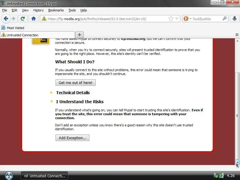Open the View menu
The image size is (240, 180).
[x=25, y=10]
